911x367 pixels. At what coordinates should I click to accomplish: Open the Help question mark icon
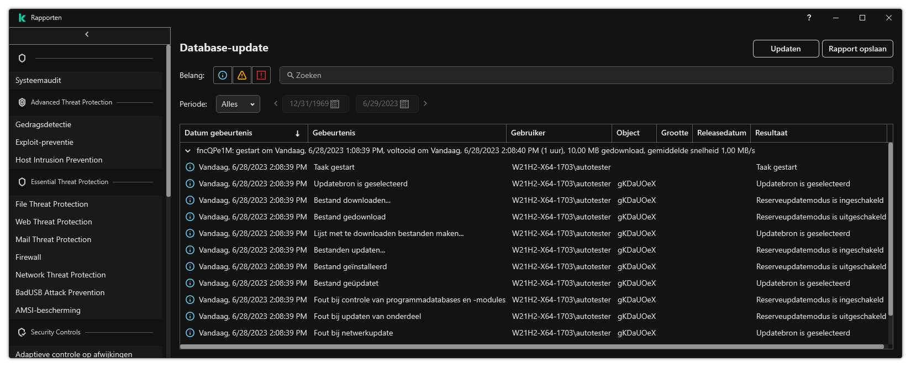tap(809, 18)
